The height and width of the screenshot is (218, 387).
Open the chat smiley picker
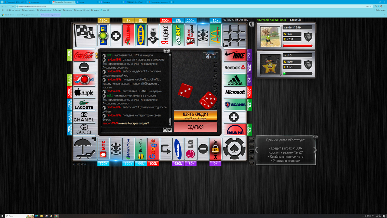[x=165, y=130]
